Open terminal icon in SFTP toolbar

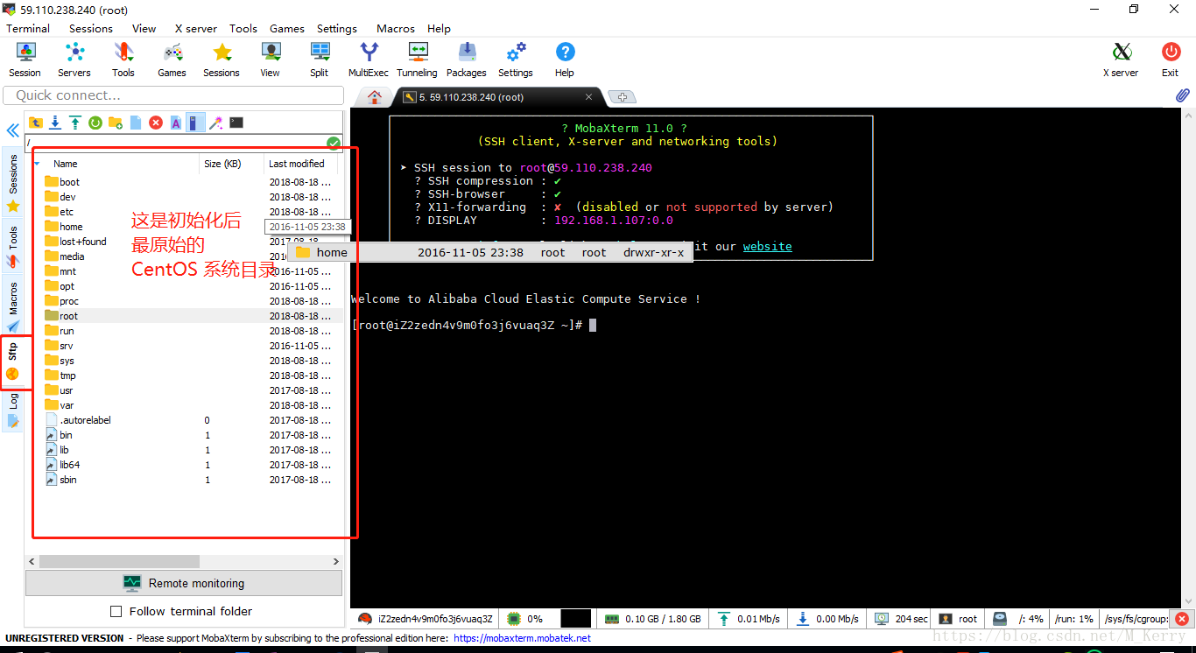[x=236, y=123]
